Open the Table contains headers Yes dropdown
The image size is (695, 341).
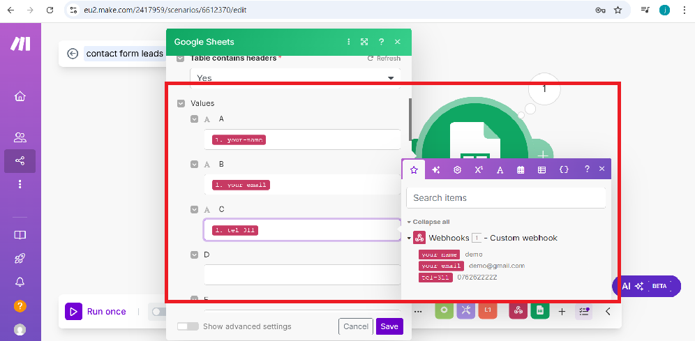[295, 78]
